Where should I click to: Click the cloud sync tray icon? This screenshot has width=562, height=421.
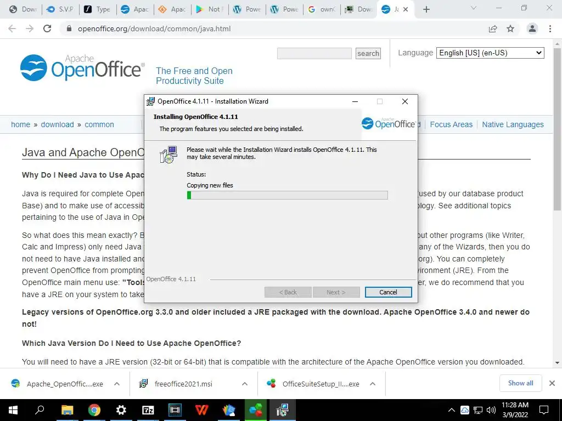[x=464, y=410]
